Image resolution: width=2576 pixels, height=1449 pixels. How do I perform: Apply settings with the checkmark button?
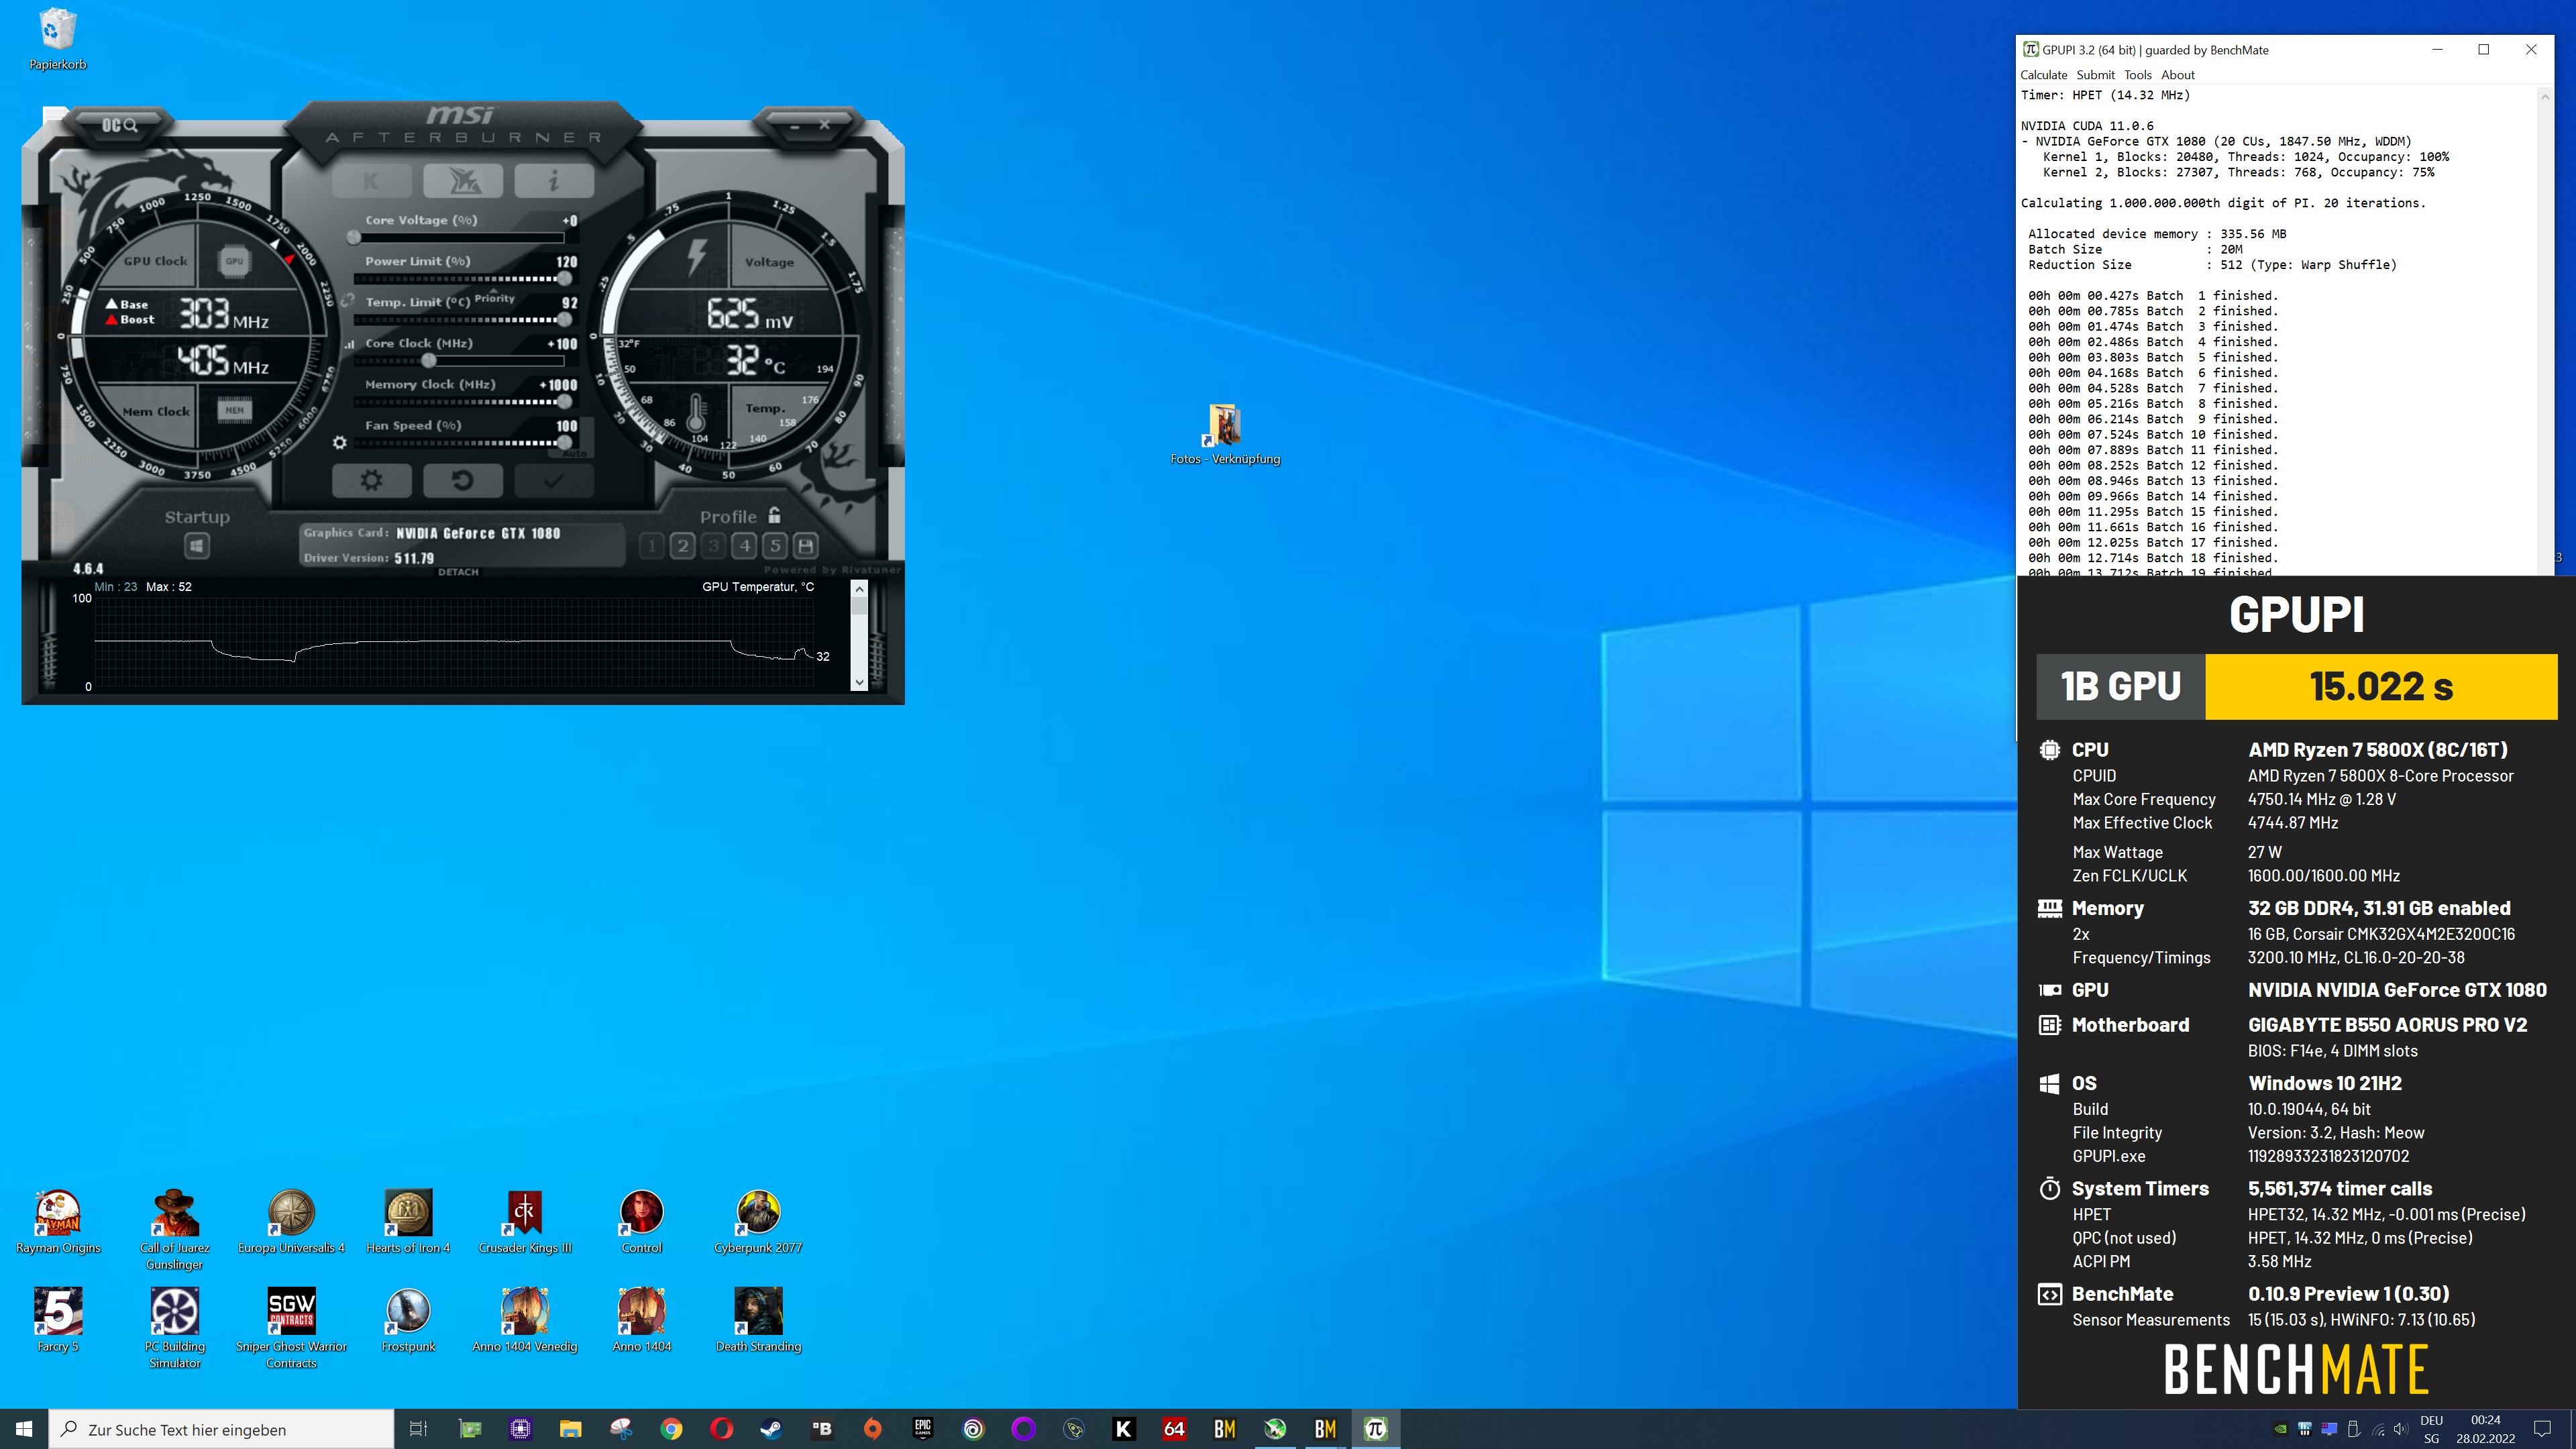tap(554, 480)
